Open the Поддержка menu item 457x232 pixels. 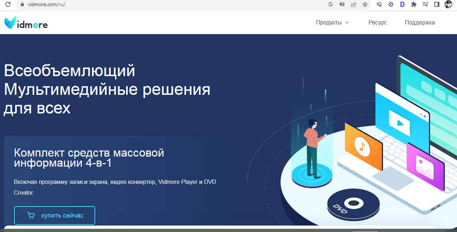(420, 22)
